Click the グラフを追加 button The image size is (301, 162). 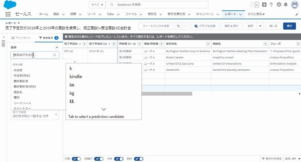[205, 26]
